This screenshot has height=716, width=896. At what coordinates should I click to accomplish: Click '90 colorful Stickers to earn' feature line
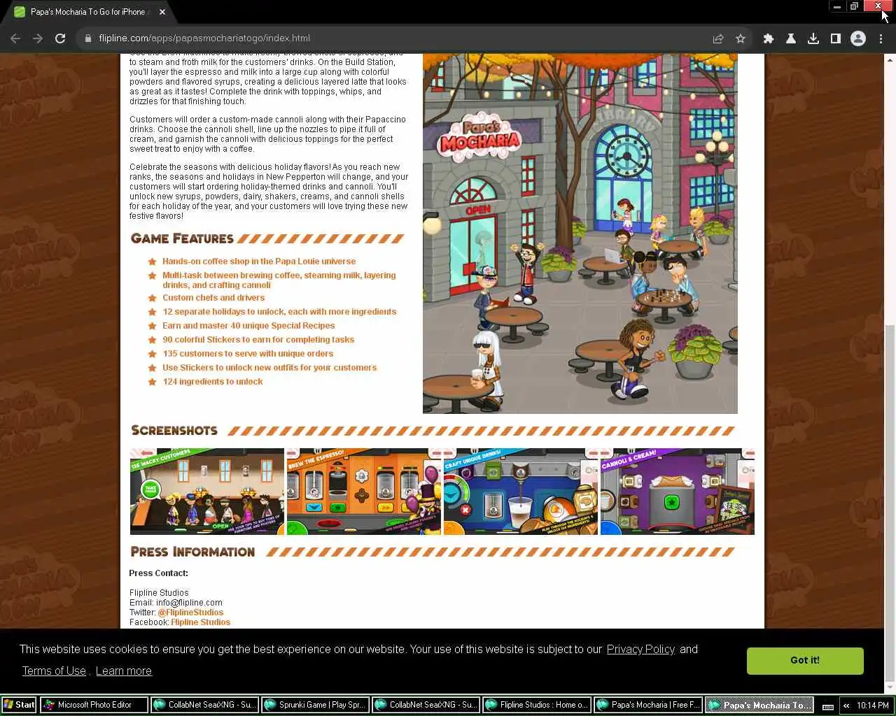[x=258, y=340]
